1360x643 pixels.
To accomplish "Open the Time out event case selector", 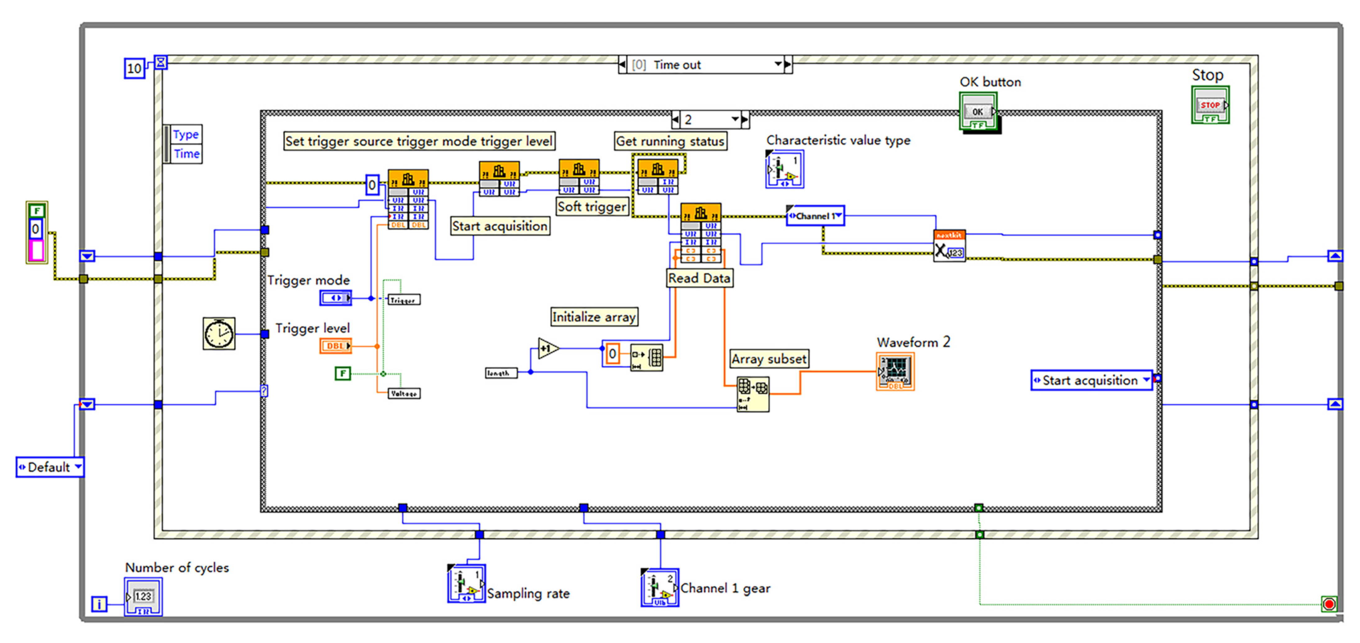I will pos(778,64).
